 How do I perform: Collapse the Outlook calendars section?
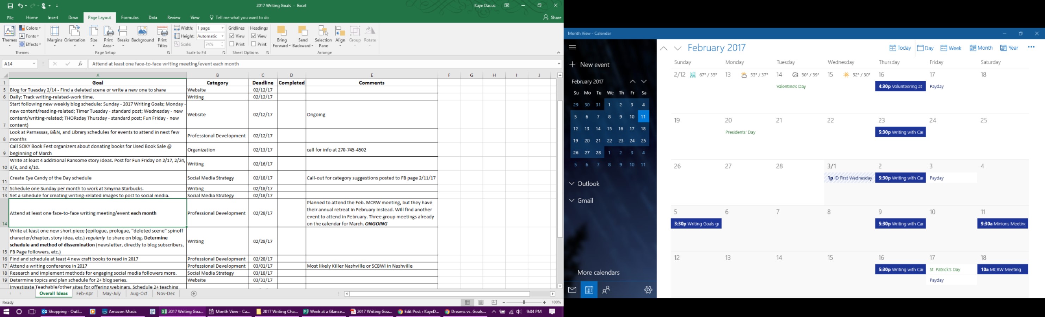[x=571, y=184]
